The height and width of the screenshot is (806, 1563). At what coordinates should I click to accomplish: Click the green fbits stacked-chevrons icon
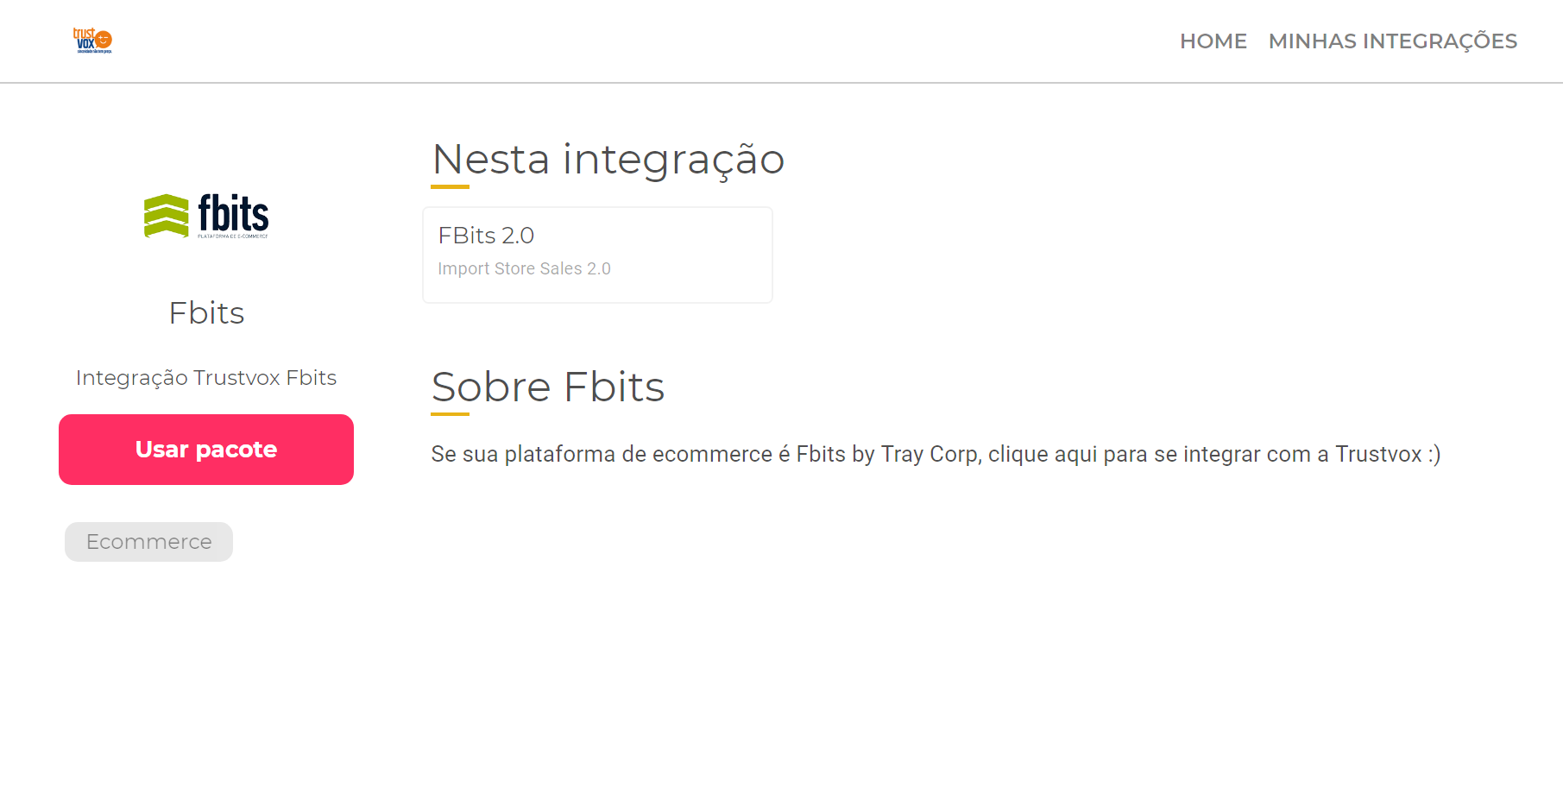[x=166, y=216]
